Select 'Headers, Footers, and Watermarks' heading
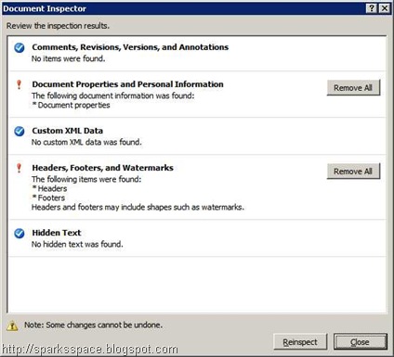The width and height of the screenshot is (394, 357). 102,168
